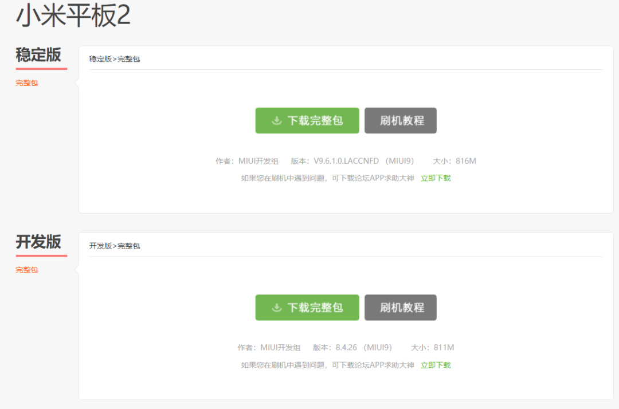This screenshot has width=619, height=409.
Task: Click download arrow icon in stable button
Action: (x=277, y=120)
